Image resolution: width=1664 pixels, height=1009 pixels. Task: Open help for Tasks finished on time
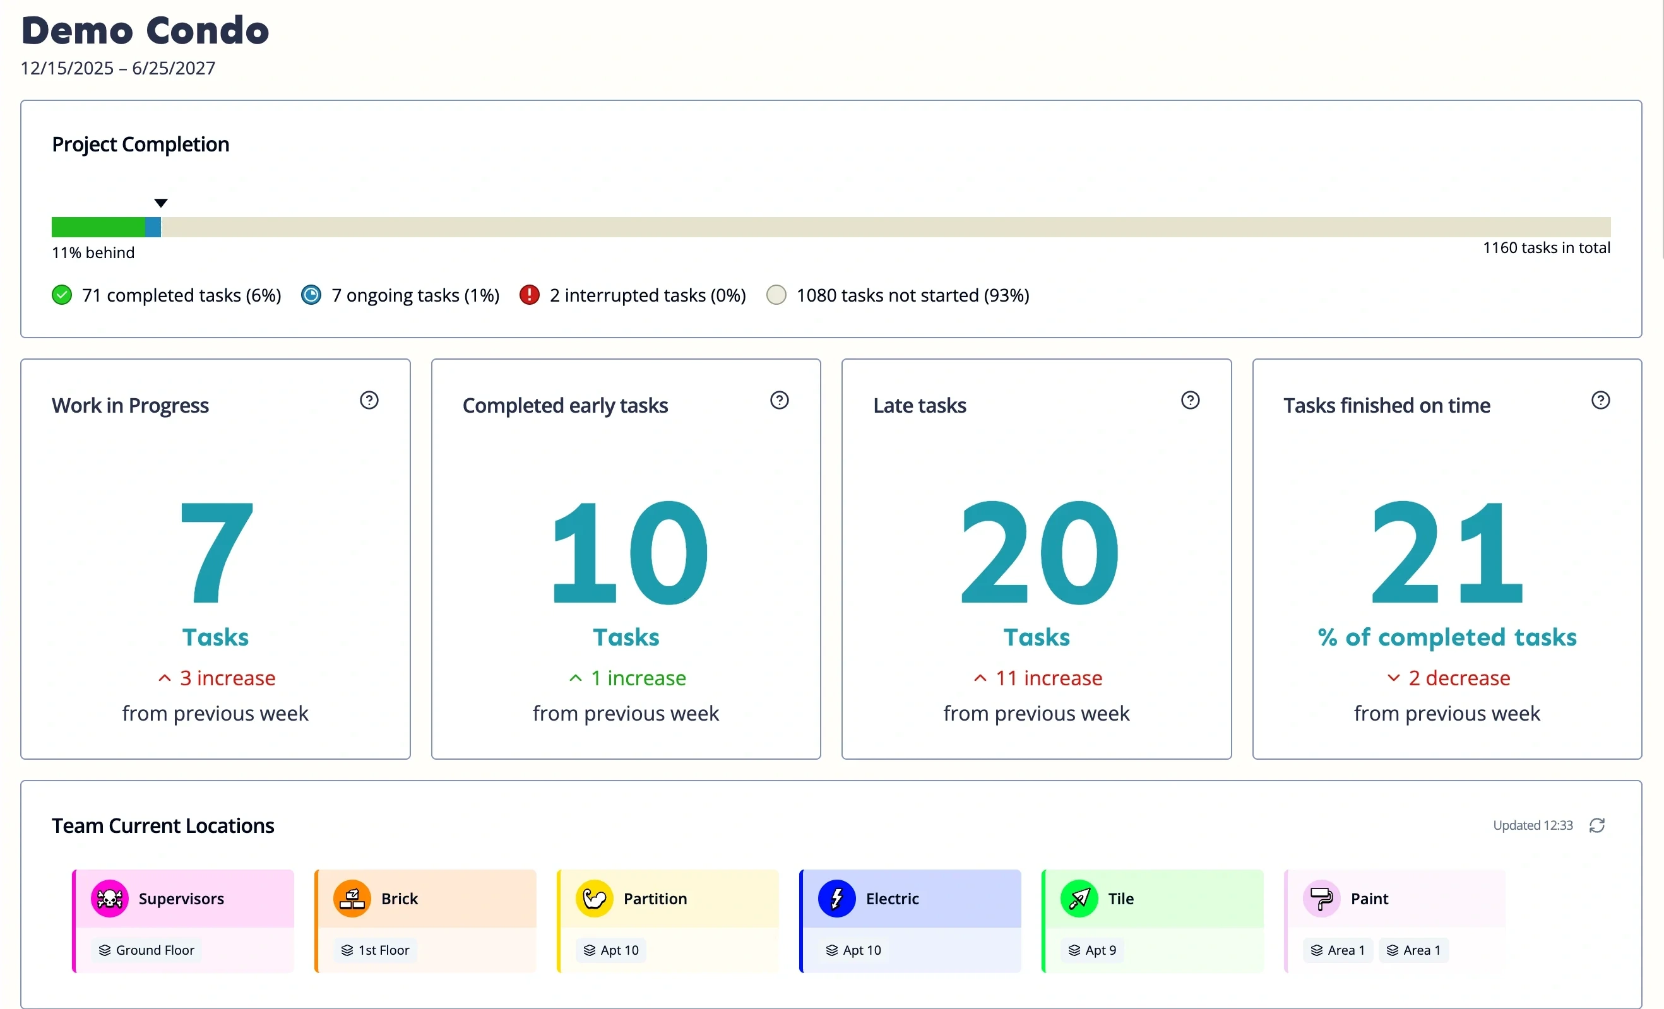[x=1600, y=400]
